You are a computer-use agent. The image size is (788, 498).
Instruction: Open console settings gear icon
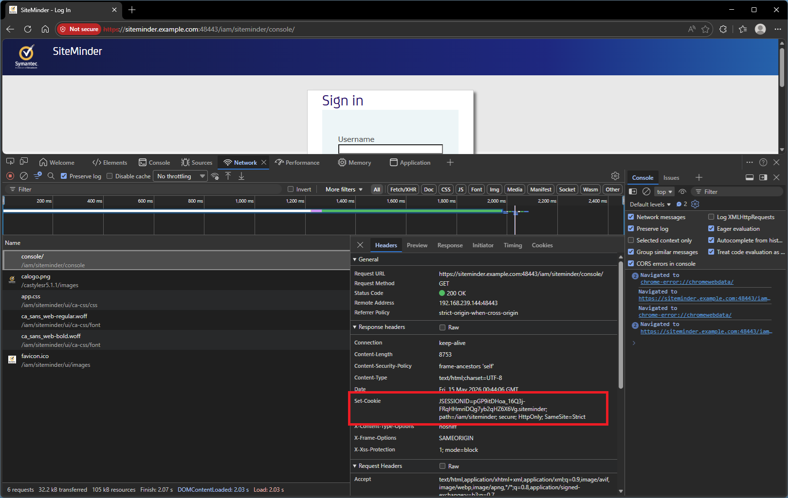coord(695,204)
